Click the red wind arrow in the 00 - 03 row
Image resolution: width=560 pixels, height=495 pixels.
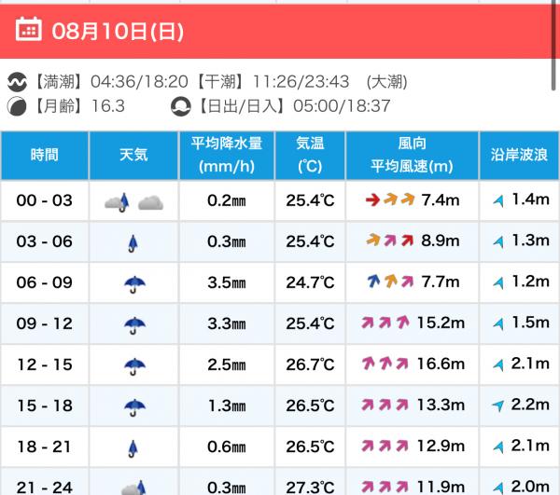[372, 199]
